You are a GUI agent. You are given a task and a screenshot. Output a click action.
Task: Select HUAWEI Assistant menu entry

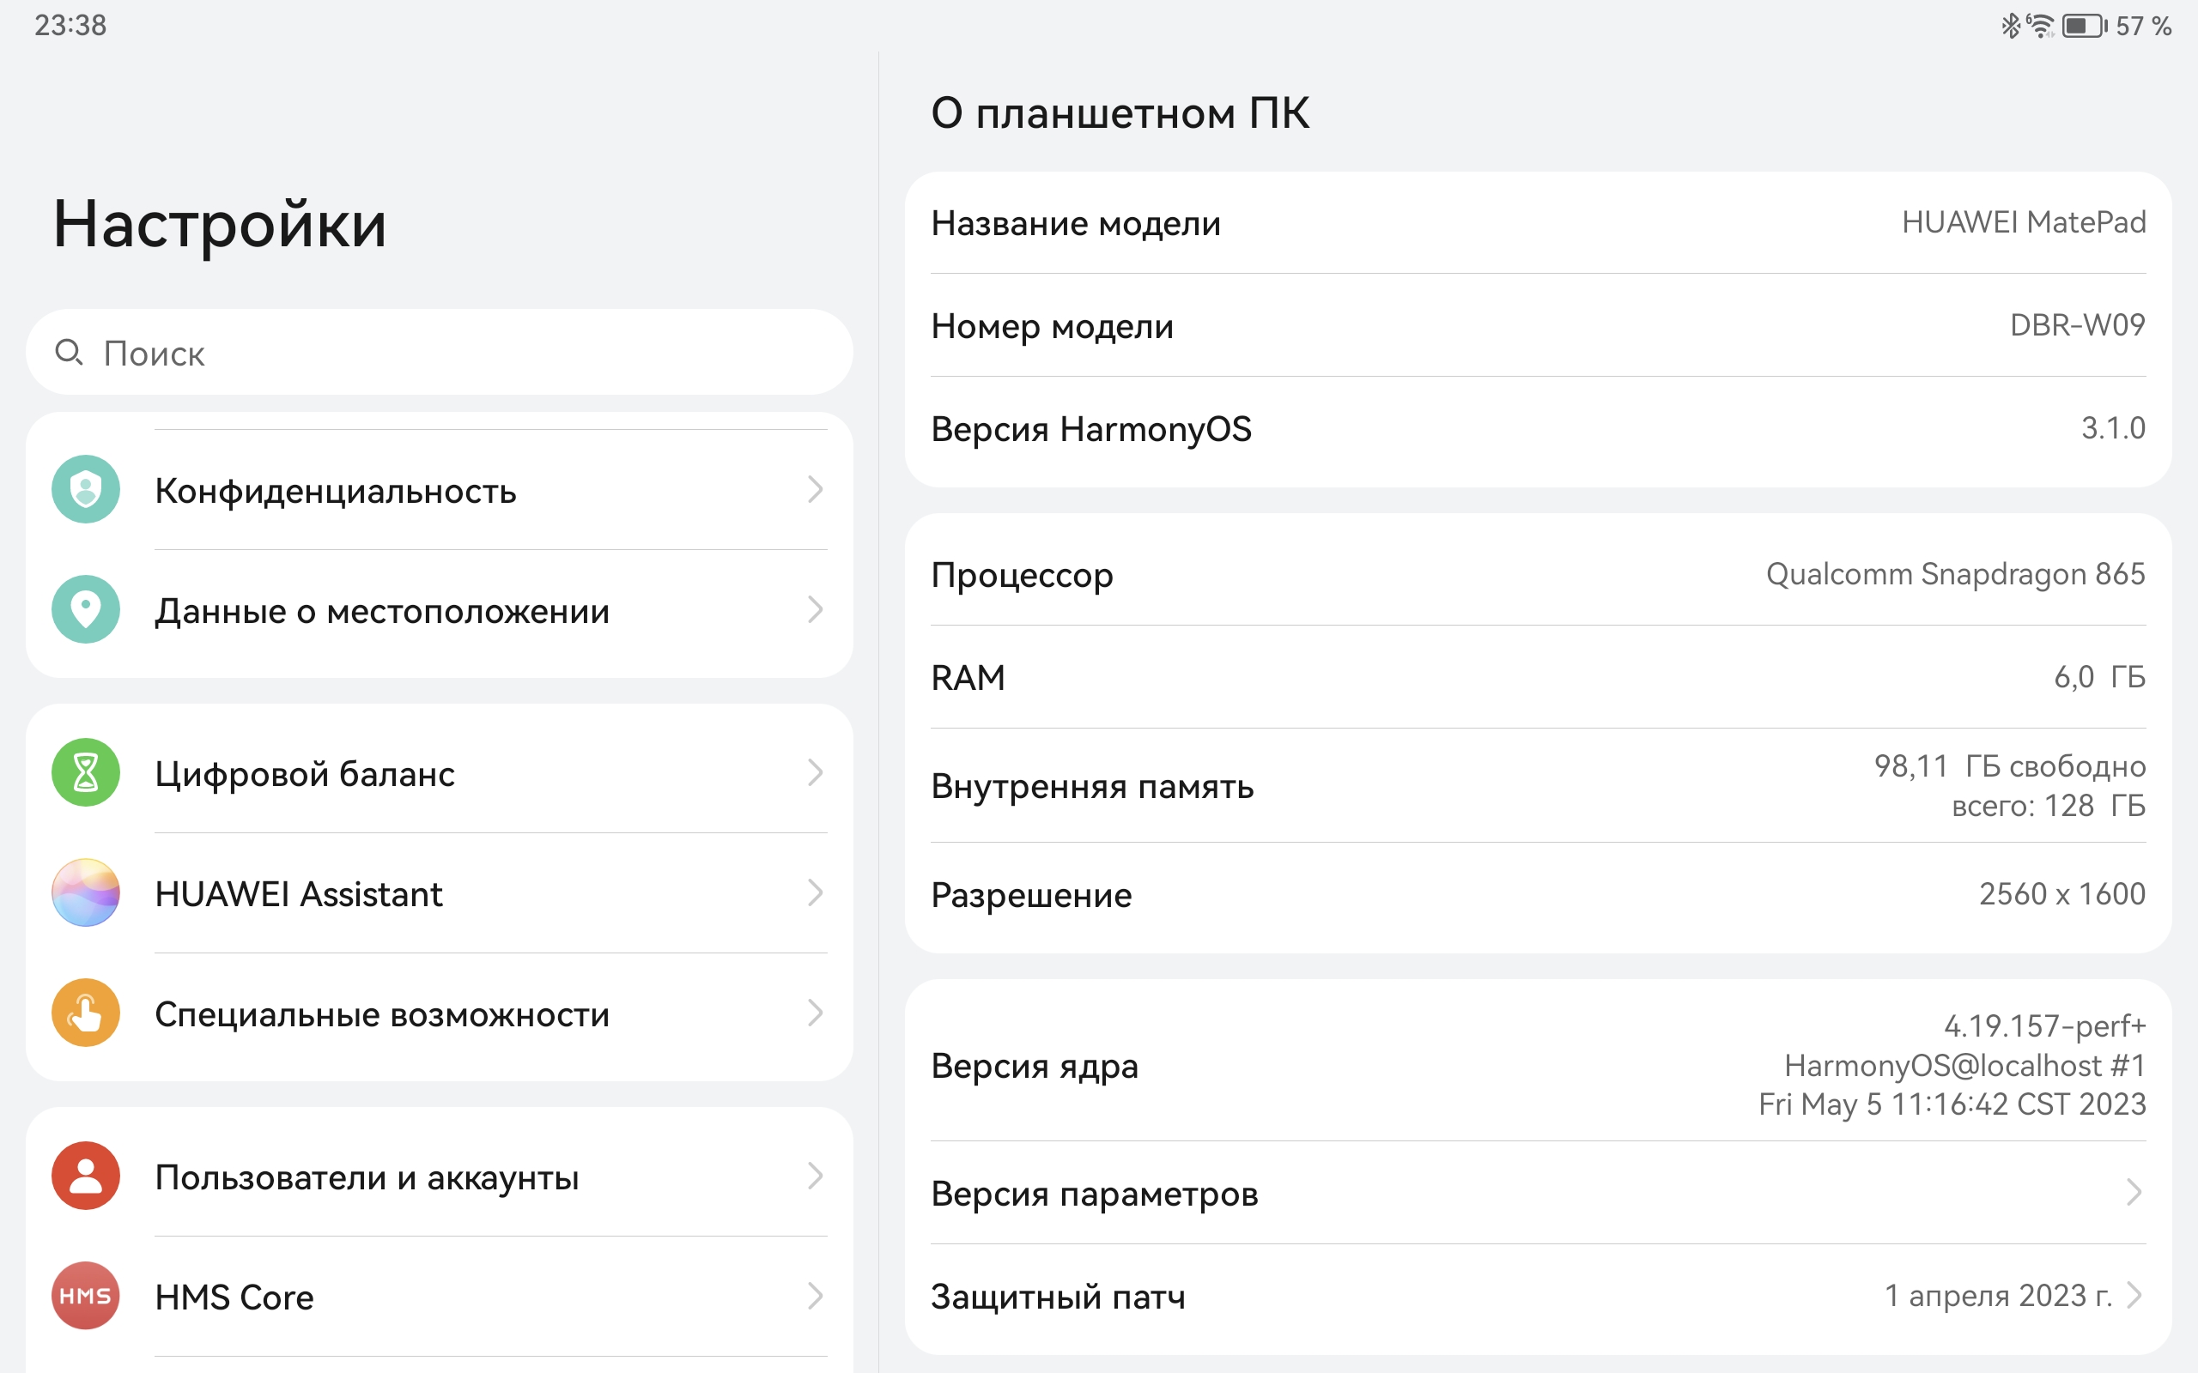[440, 892]
